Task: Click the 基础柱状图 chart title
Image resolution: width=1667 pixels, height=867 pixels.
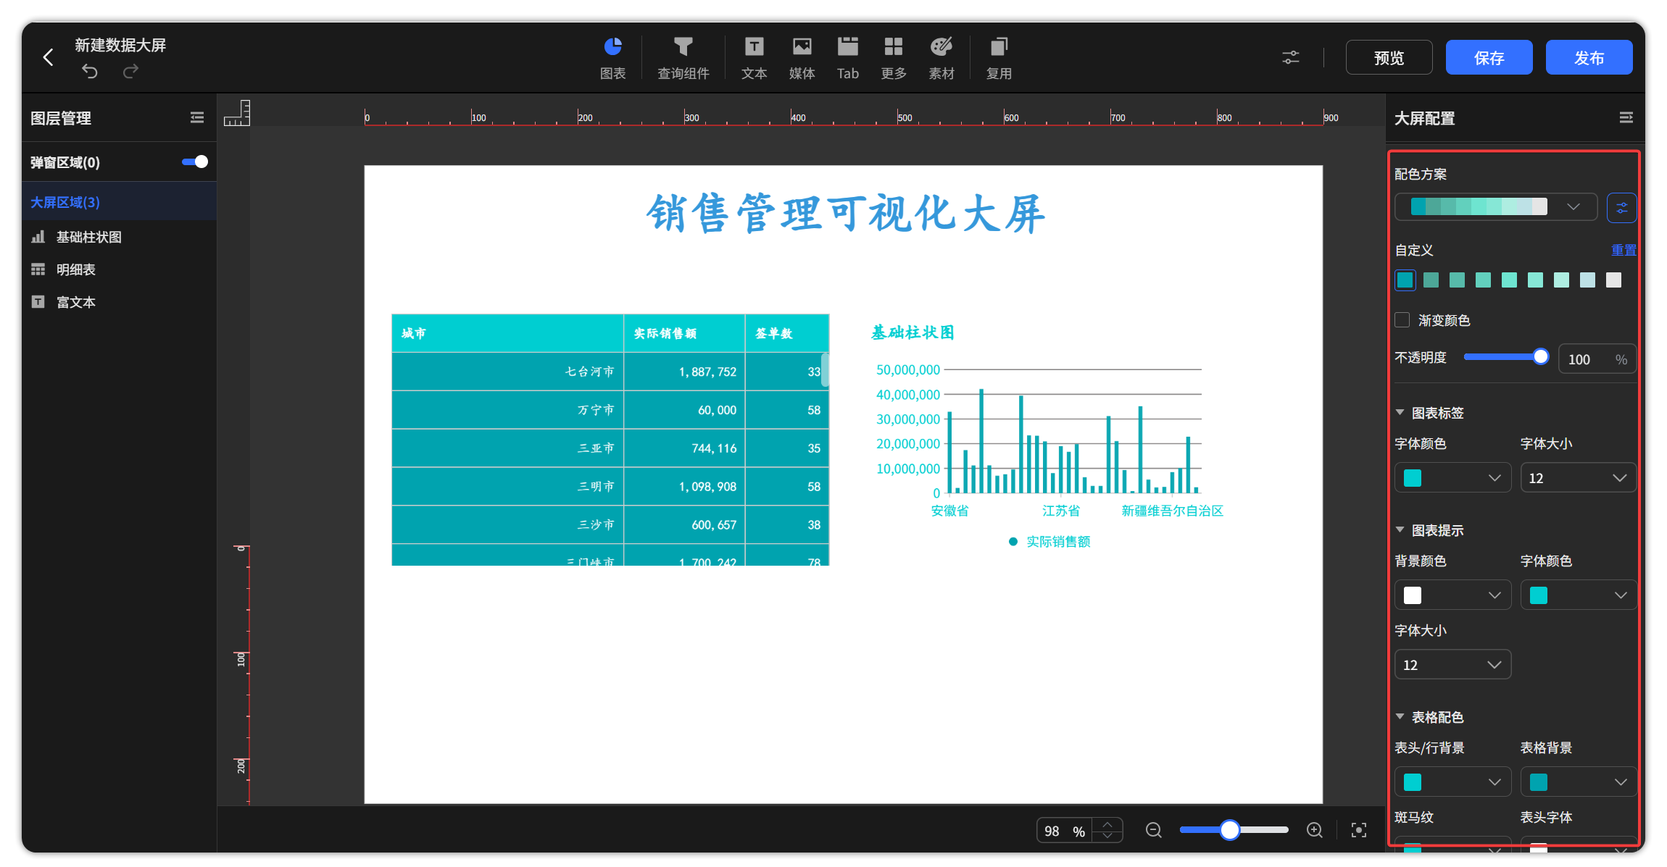Action: click(x=913, y=332)
